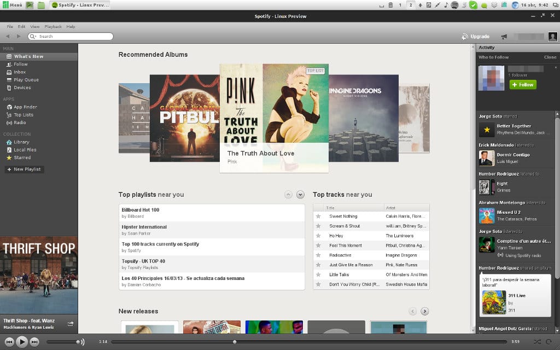Show the next playlists near you page
The height and width of the screenshot is (350, 560).
pyautogui.click(x=300, y=194)
